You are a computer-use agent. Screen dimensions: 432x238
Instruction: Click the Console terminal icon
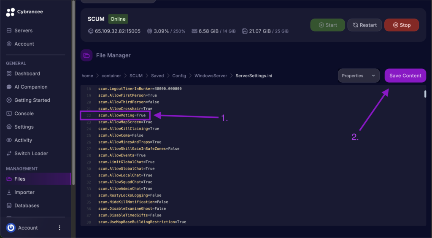[9, 114]
